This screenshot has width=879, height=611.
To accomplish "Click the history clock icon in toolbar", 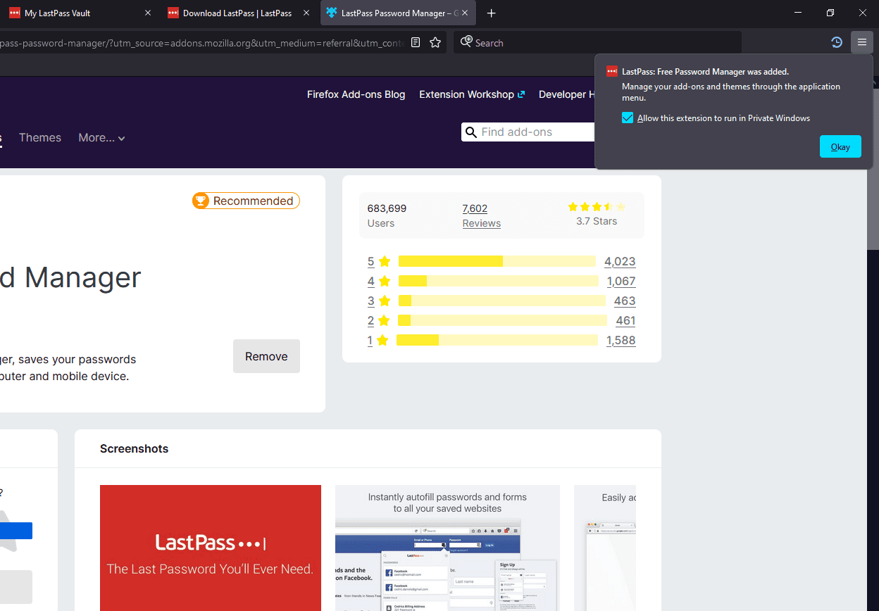I will pos(837,42).
